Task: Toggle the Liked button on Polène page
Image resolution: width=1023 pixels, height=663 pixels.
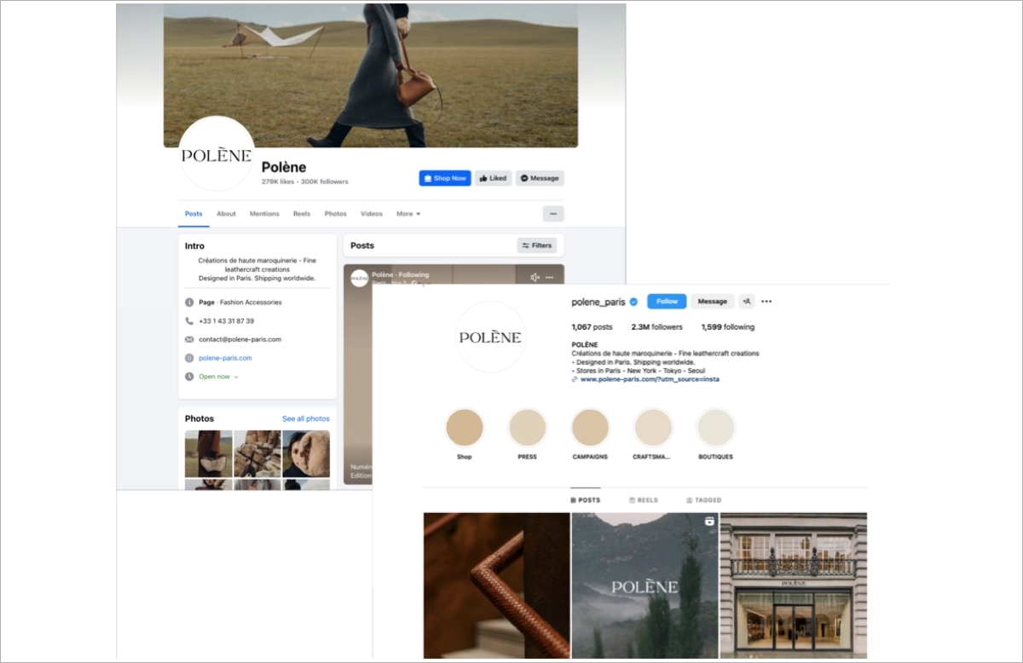Action: (493, 178)
